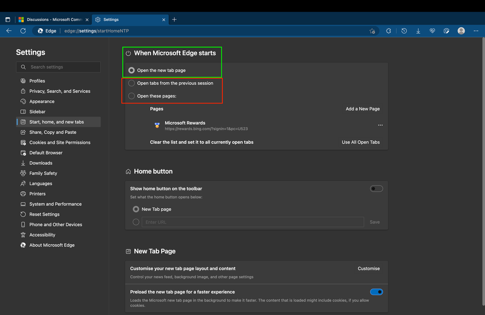
Task: Click the Search settings field
Action: pyautogui.click(x=58, y=67)
